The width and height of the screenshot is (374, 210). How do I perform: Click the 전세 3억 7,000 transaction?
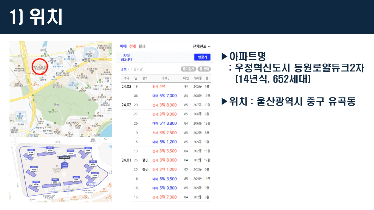pos(172,197)
